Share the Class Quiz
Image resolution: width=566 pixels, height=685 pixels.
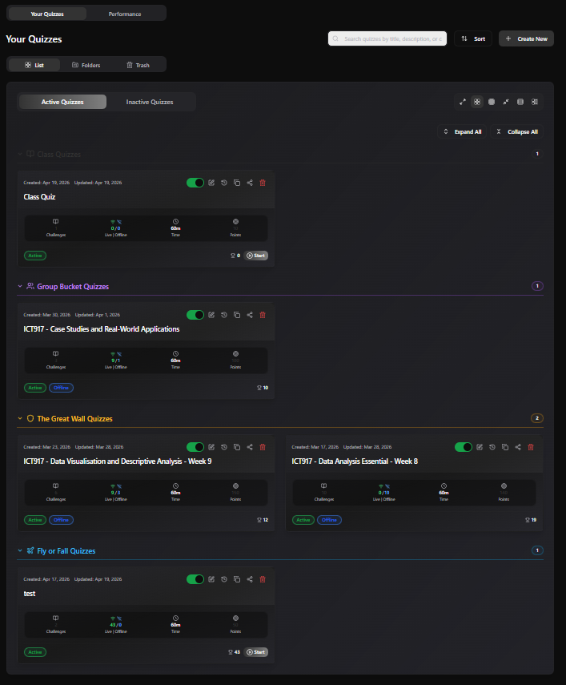point(250,183)
